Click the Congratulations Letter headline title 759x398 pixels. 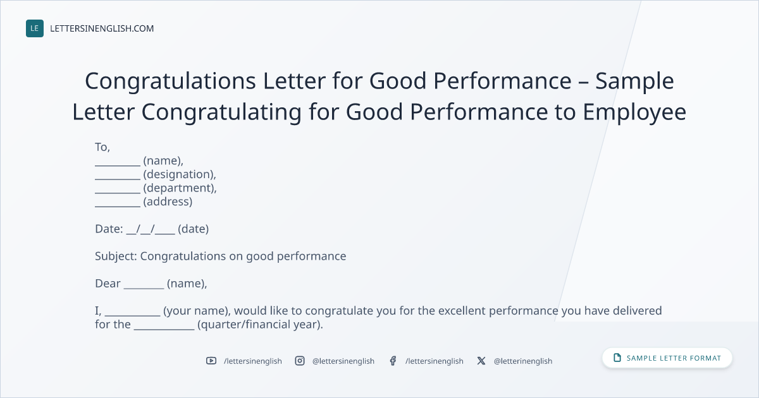pyautogui.click(x=379, y=97)
